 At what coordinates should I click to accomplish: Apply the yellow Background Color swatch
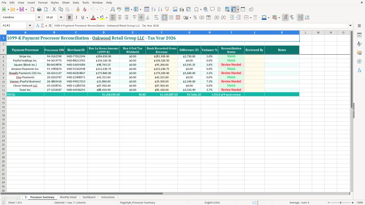tap(102, 18)
